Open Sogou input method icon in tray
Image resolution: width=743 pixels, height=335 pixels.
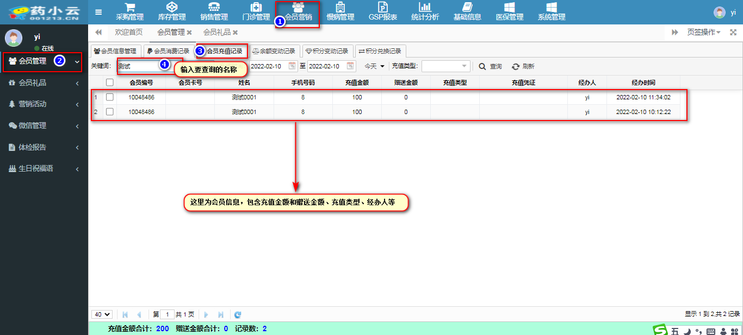660,330
